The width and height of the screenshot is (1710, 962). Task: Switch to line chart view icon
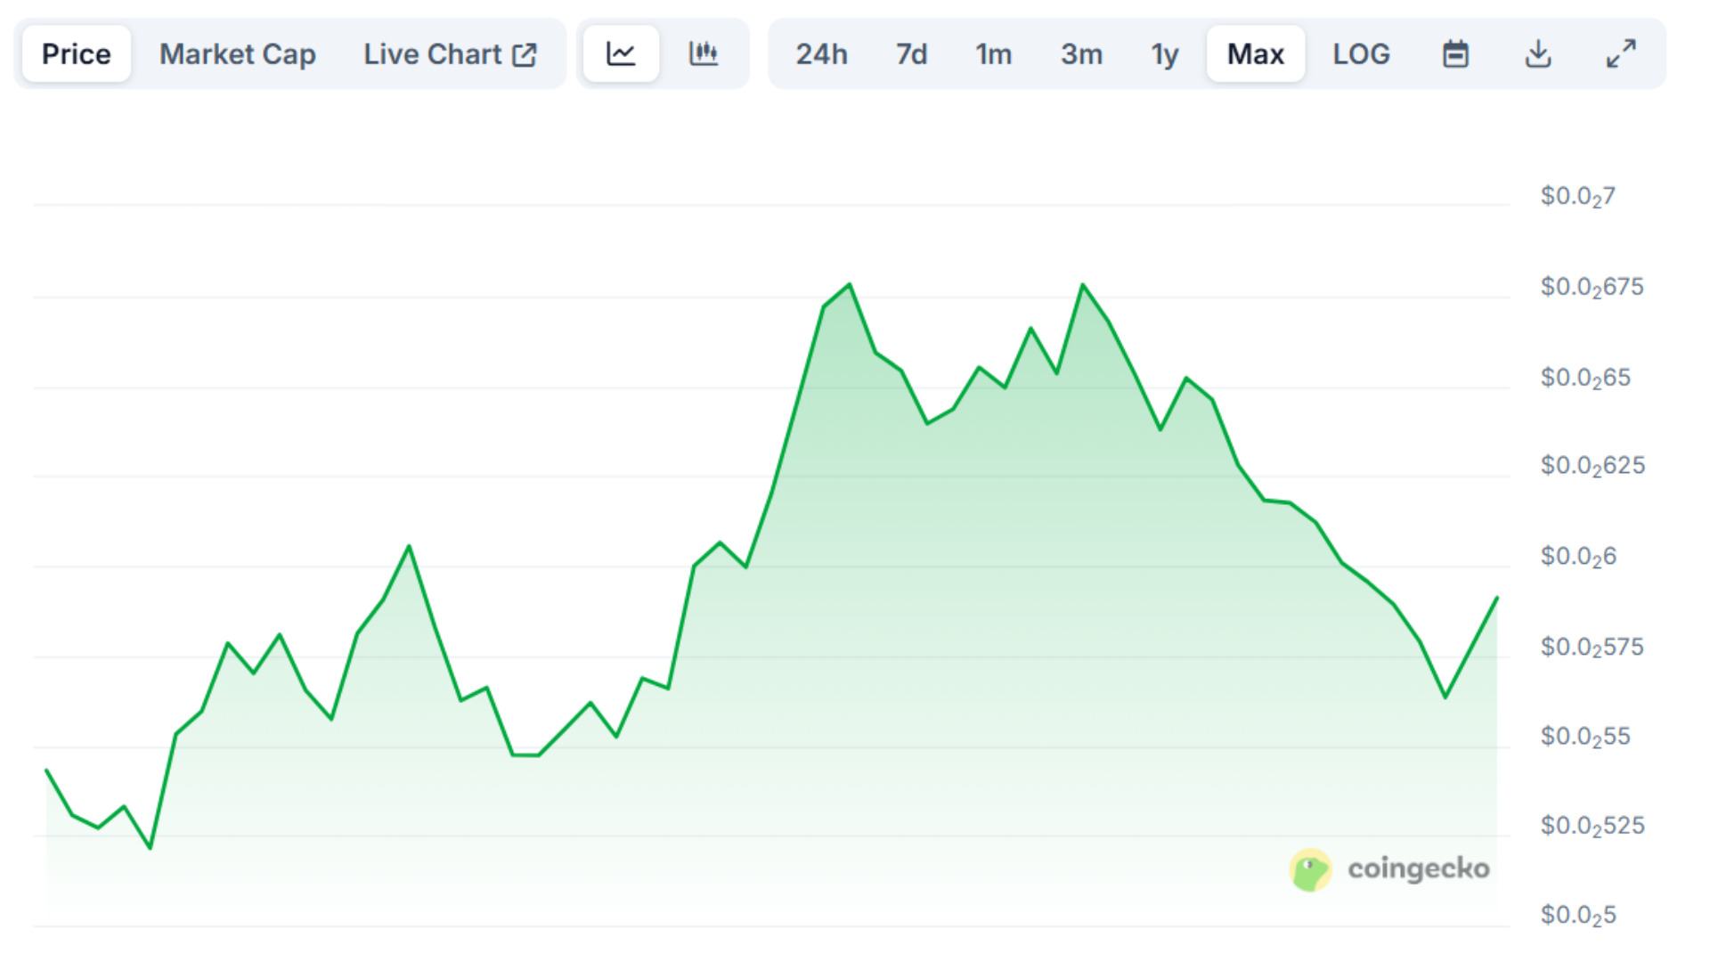[x=621, y=54]
